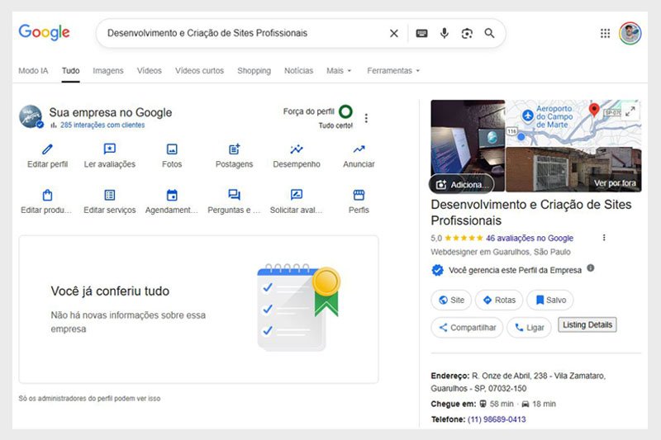The height and width of the screenshot is (440, 661).
Task: Switch to Modo IA tab
Action: pyautogui.click(x=33, y=71)
